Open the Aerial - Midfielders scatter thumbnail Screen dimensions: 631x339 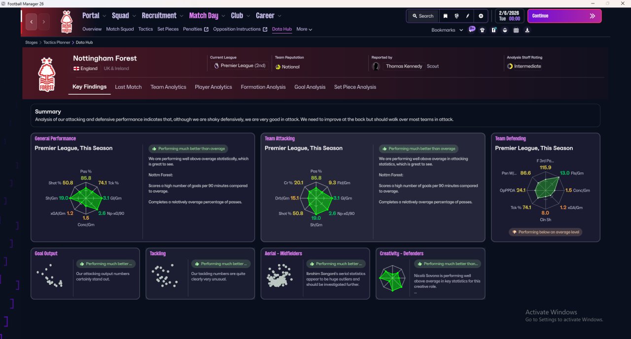(280, 276)
